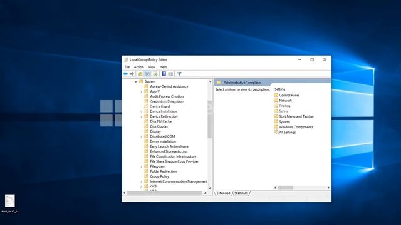This screenshot has width=401, height=225.
Task: Expand the iSCSI tree node
Action: [141, 186]
